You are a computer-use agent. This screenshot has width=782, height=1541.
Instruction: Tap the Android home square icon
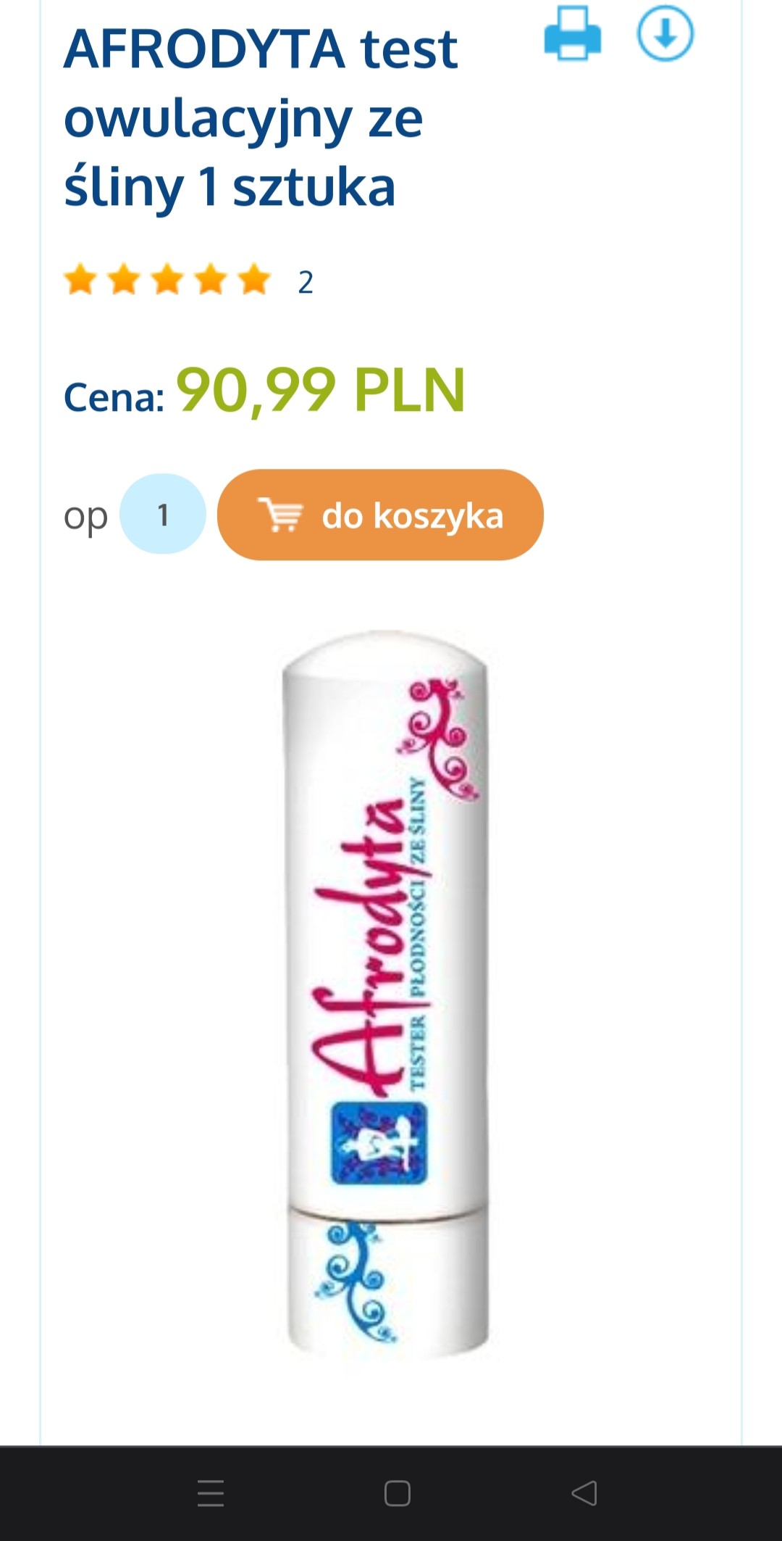coord(398,1494)
